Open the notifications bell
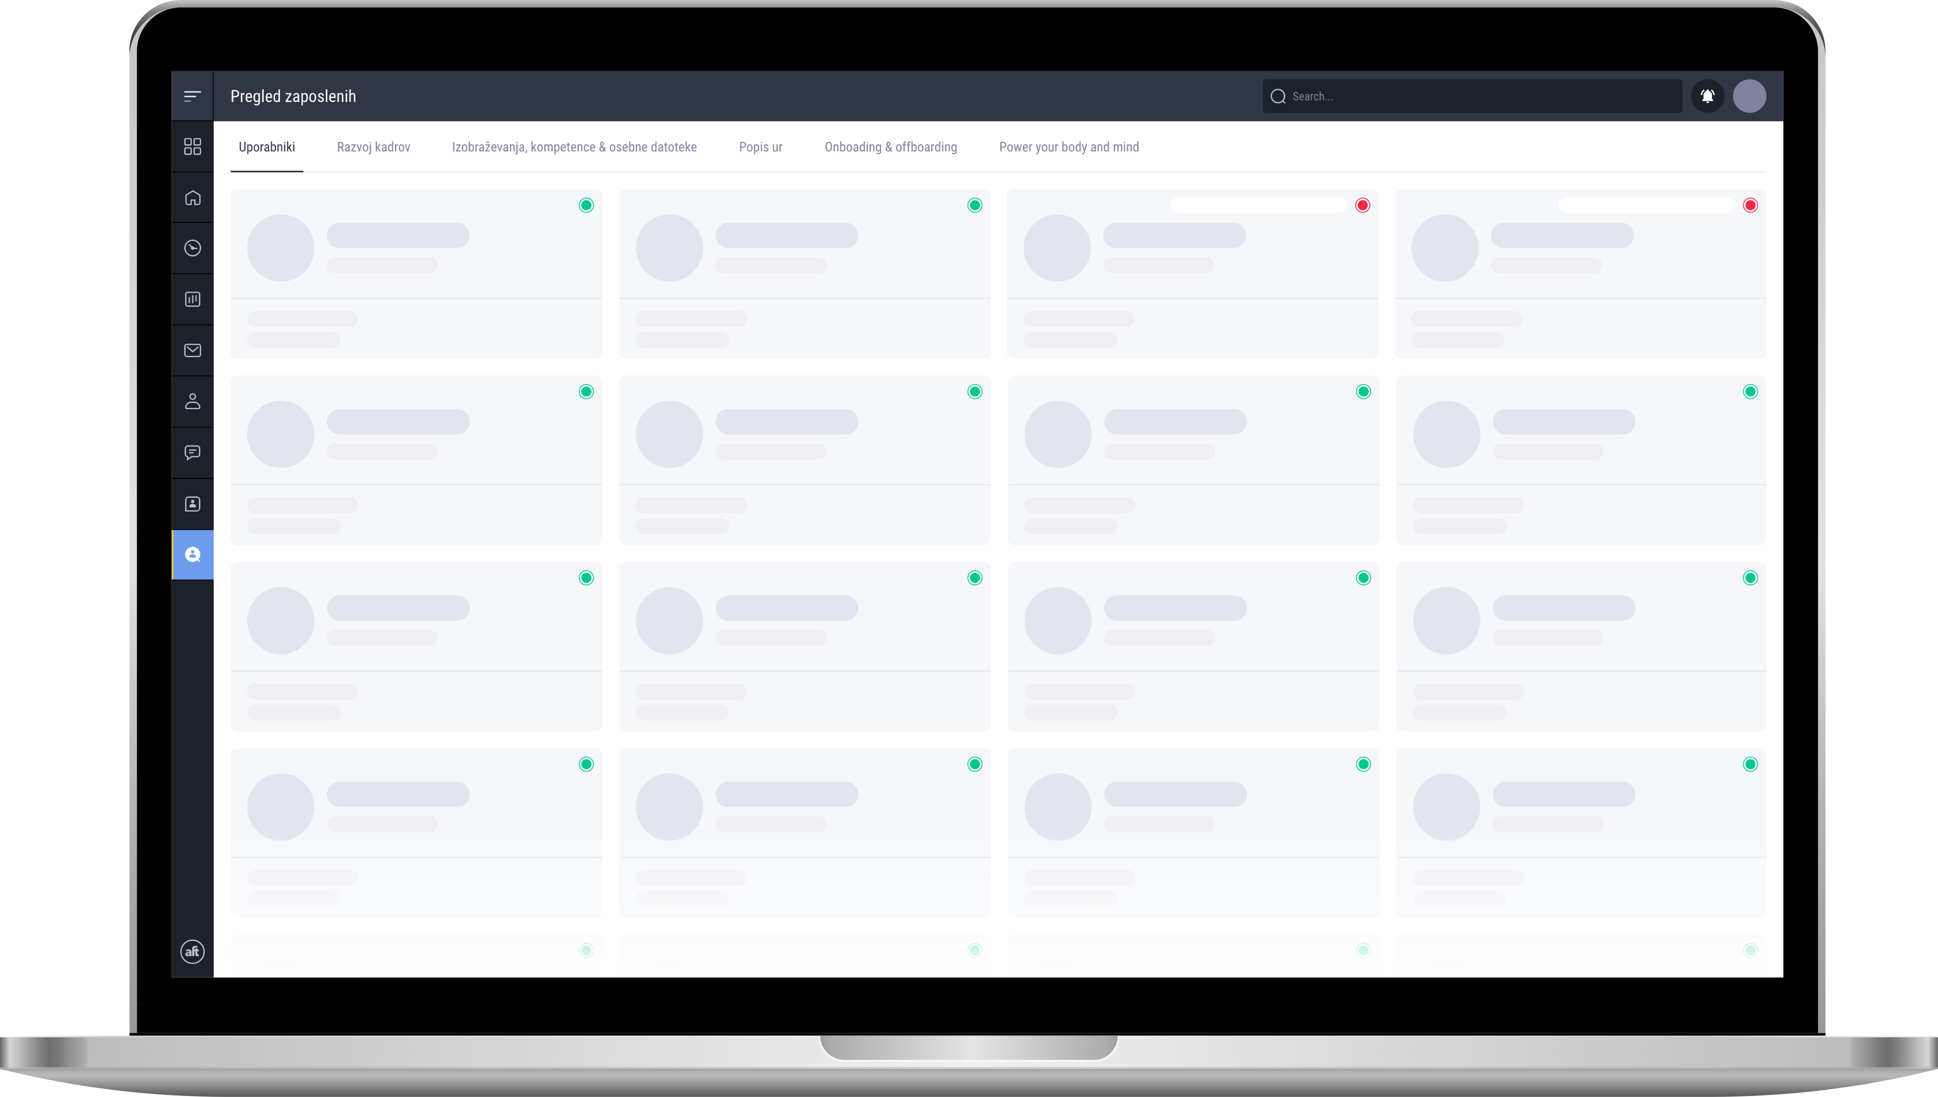1938x1097 pixels. click(1707, 96)
